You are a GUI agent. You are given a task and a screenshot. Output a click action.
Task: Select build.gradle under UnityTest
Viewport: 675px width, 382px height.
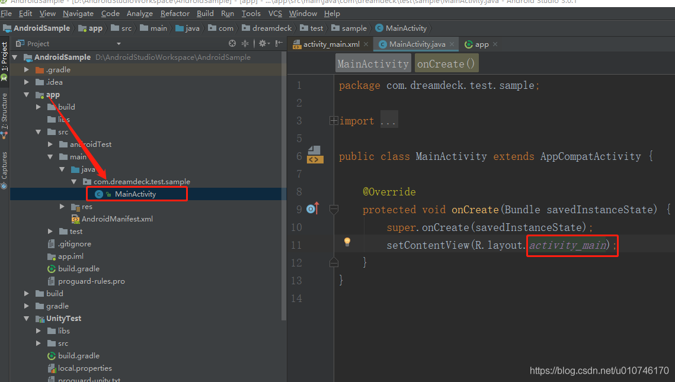coord(79,356)
